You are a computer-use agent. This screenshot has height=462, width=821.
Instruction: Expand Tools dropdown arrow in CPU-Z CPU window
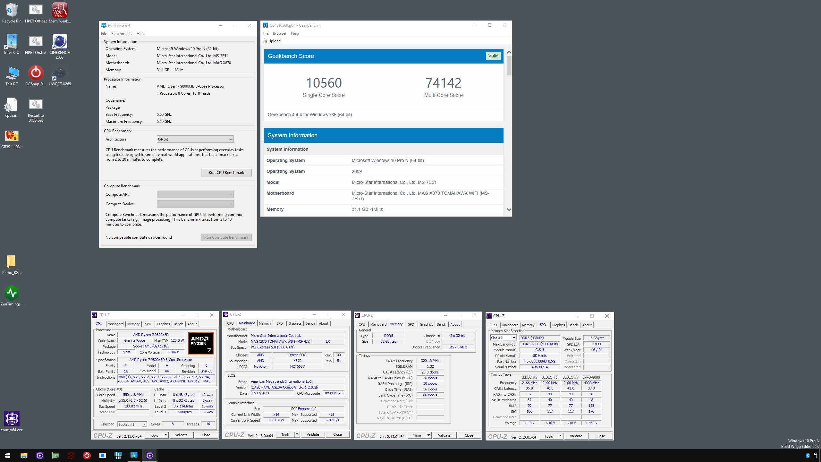[165, 435]
